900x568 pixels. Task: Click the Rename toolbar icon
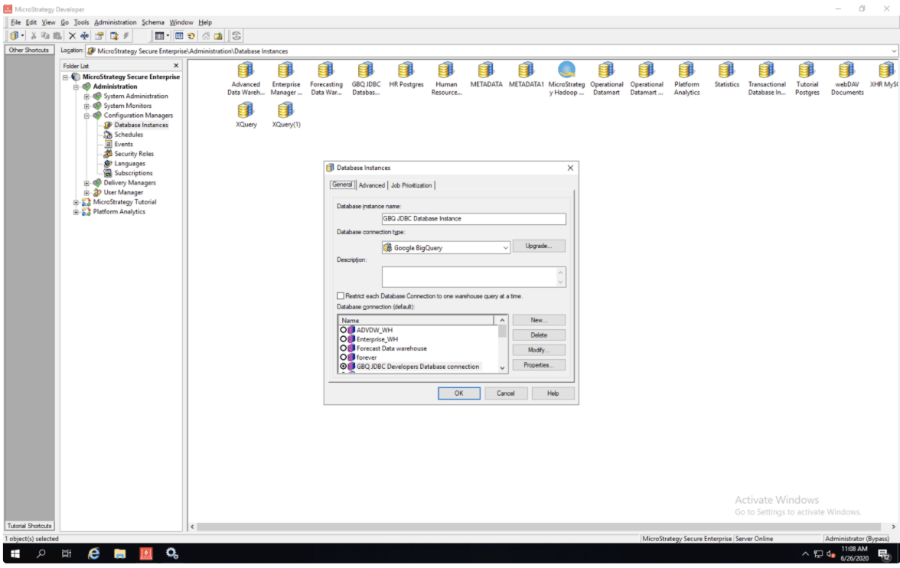tap(84, 36)
